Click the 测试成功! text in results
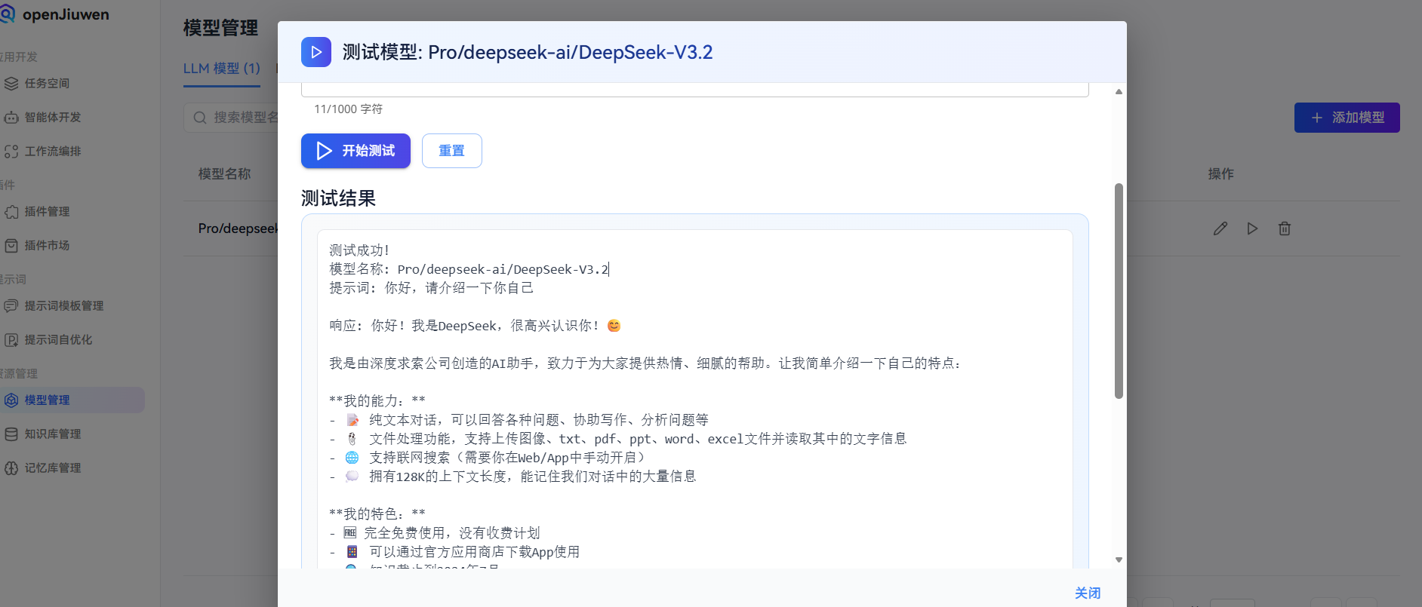Screen dimensions: 1422x607 point(359,250)
